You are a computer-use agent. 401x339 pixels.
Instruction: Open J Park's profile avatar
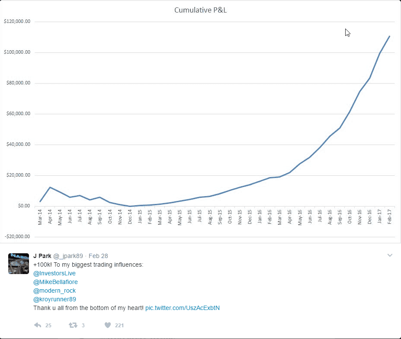[19, 264]
